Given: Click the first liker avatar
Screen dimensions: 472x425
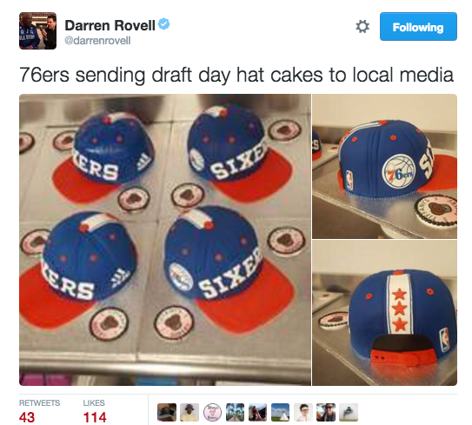Looking at the screenshot, I should coord(167,412).
